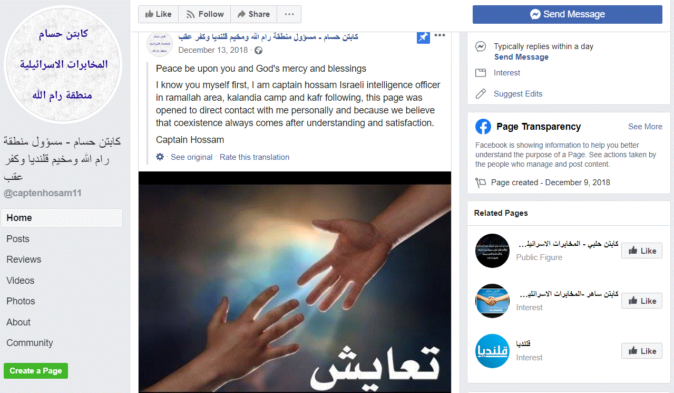Screen dimensions: 674x393
Task: Click the Messenger icon beside reply time
Action: 481,46
